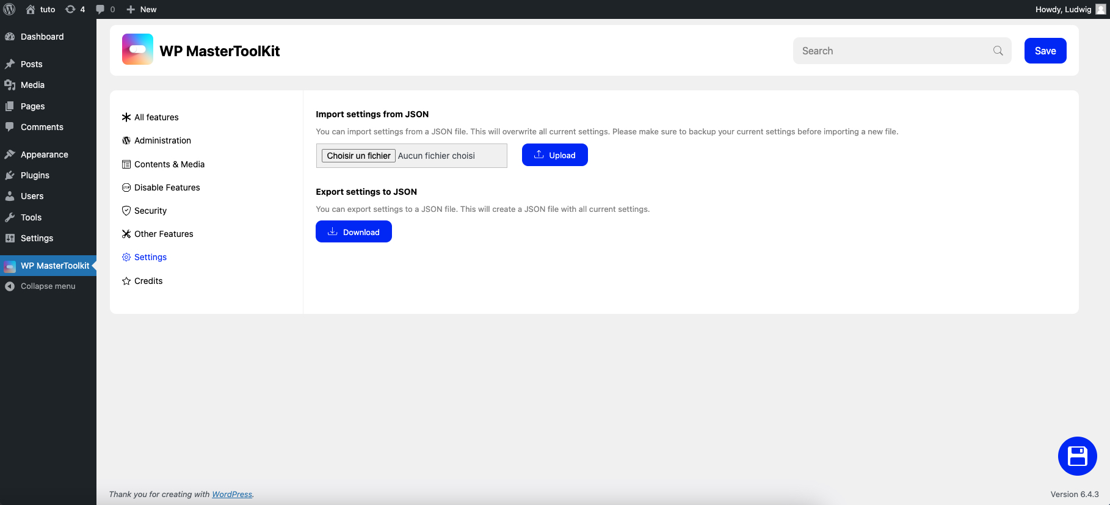Select the Contents & Media tab
The image size is (1110, 505).
(163, 164)
